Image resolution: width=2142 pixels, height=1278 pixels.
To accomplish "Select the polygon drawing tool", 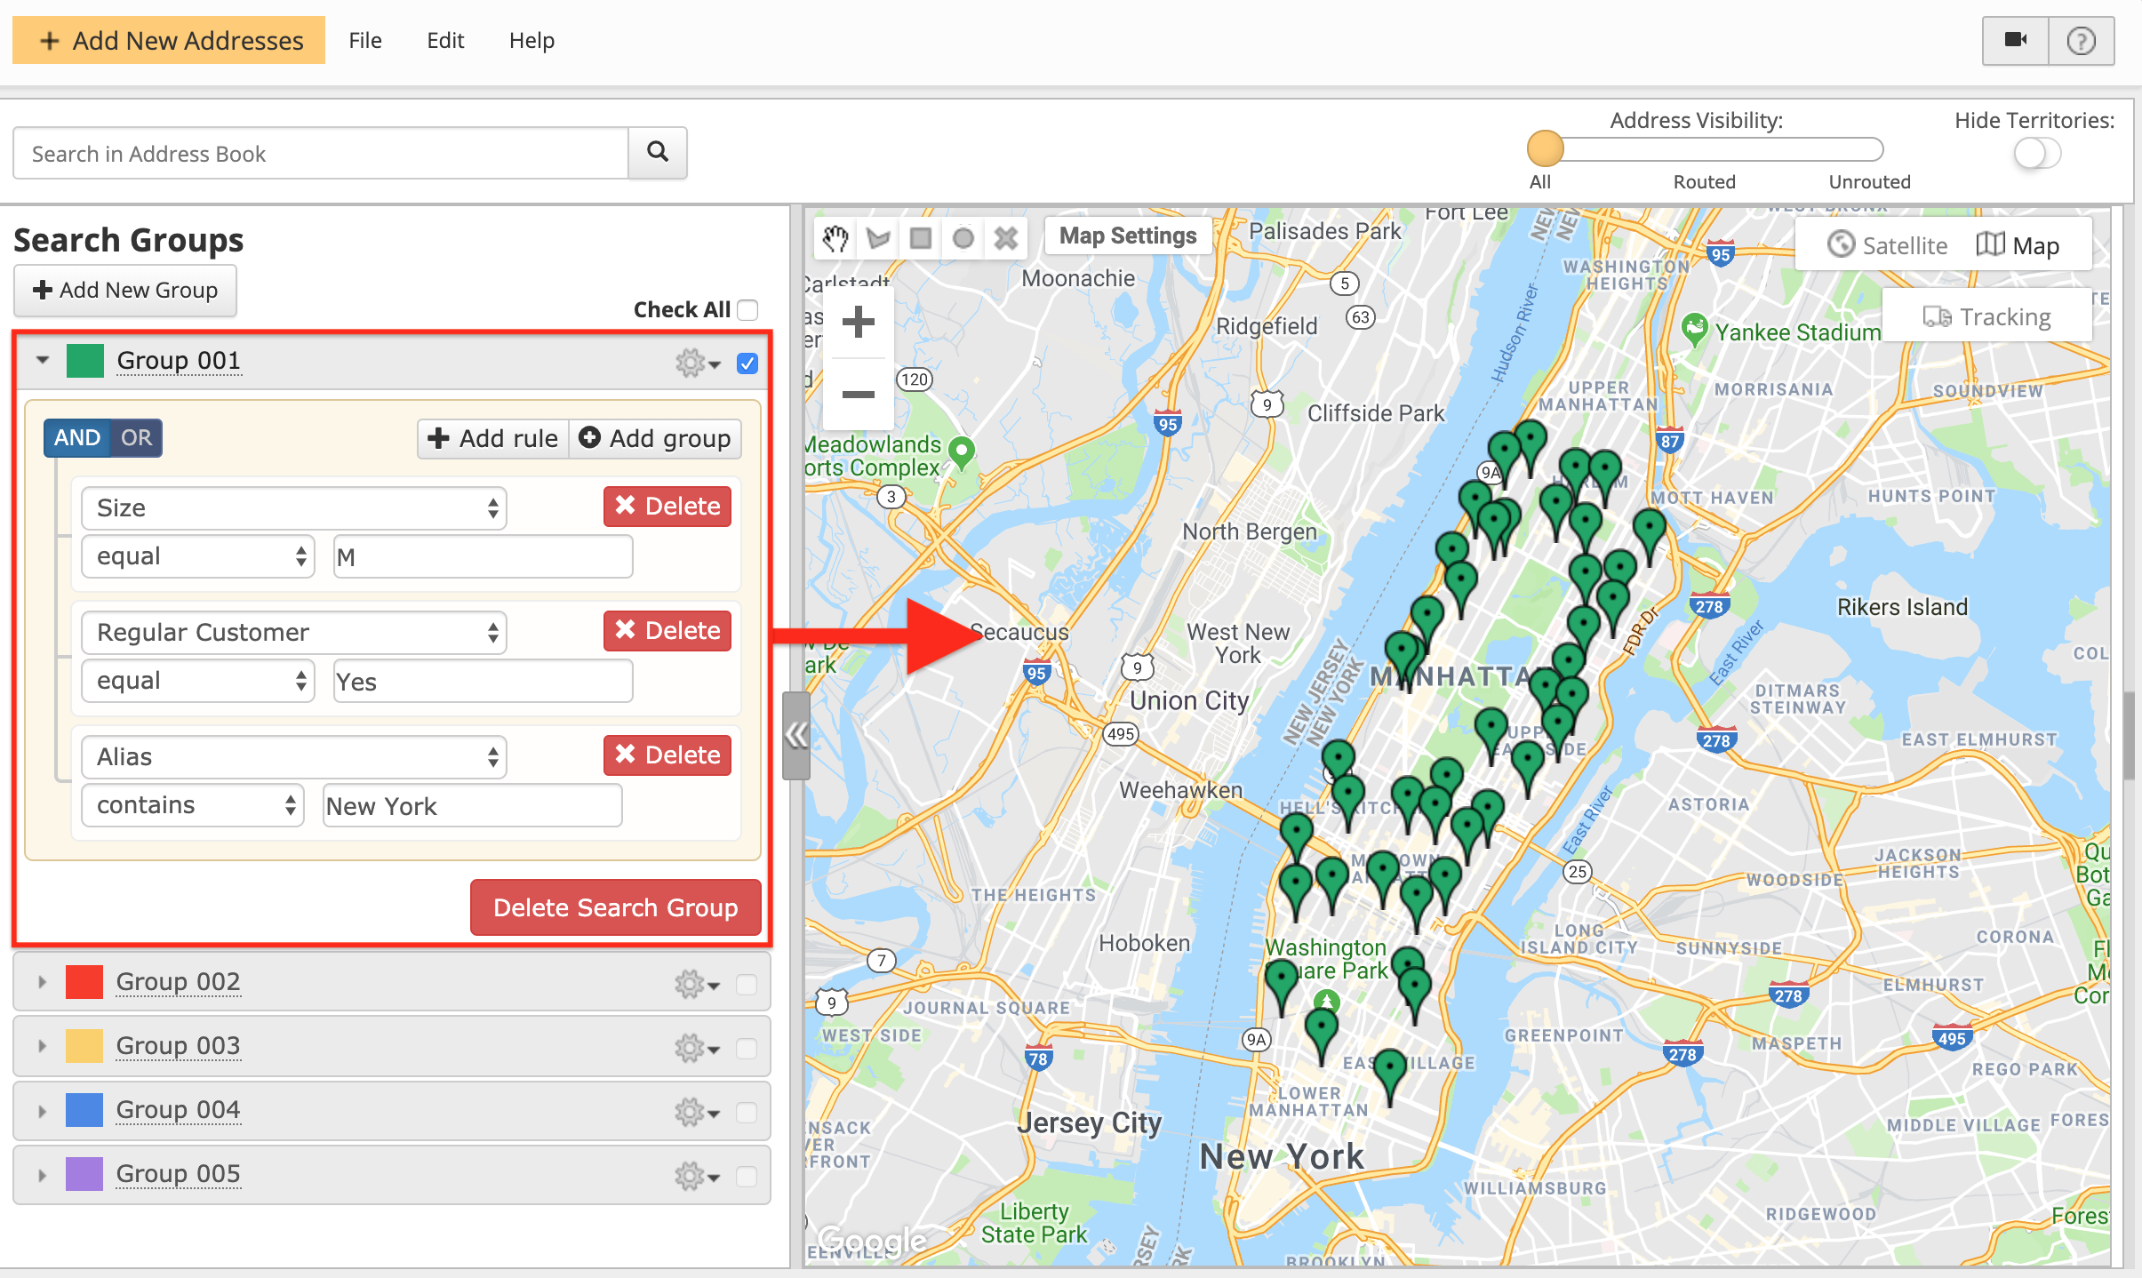I will [x=878, y=238].
